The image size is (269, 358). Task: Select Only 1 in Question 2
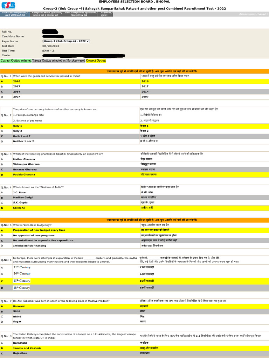(x=134, y=126)
